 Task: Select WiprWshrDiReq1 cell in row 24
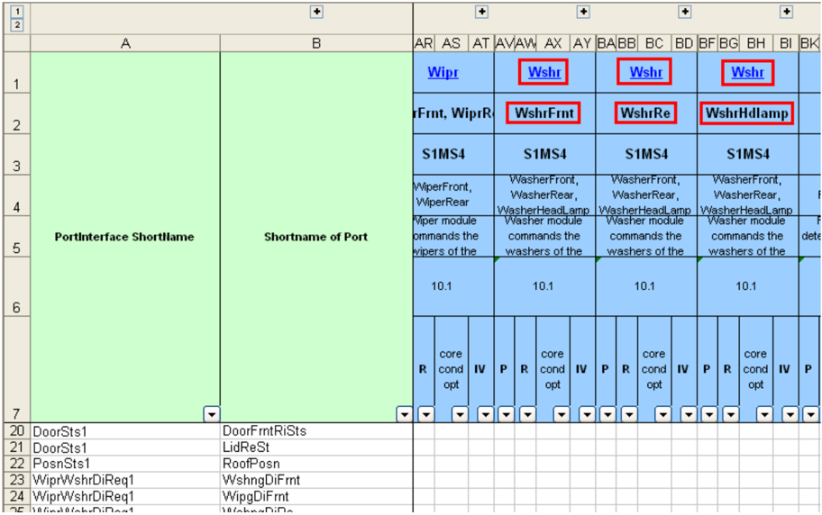point(125,496)
